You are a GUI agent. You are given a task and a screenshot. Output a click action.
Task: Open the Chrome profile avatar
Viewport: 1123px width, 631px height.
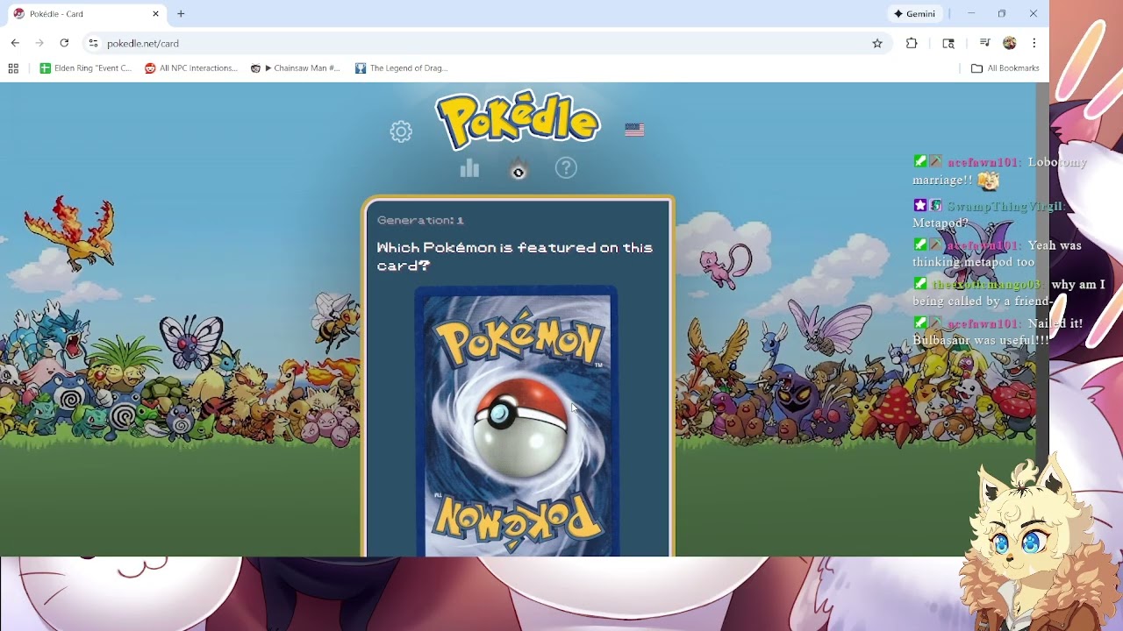point(1010,43)
